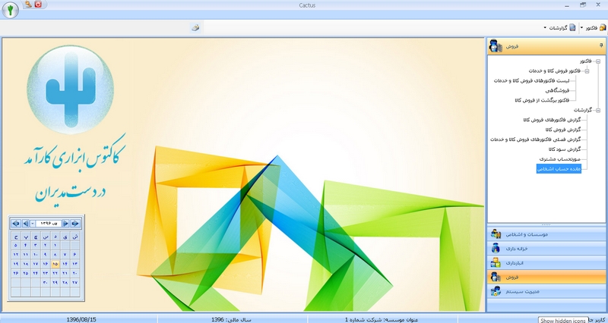Open the صورتحساب مشتری report
Image resolution: width=608 pixels, height=323 pixels.
point(560,159)
